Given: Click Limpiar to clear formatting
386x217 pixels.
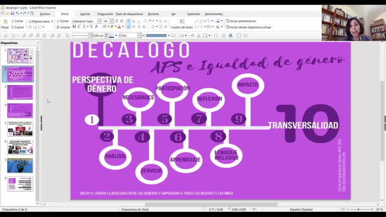Looking at the screenshot, I should pos(63,27).
